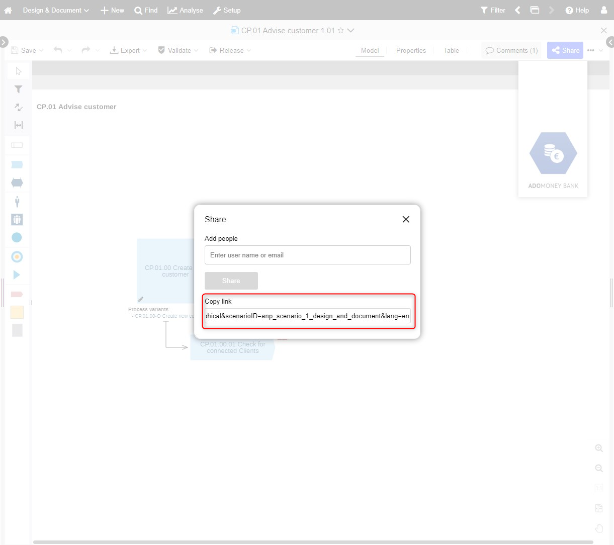The width and height of the screenshot is (614, 545).
Task: Toggle favorite star for CP.01 model
Action: pyautogui.click(x=340, y=30)
